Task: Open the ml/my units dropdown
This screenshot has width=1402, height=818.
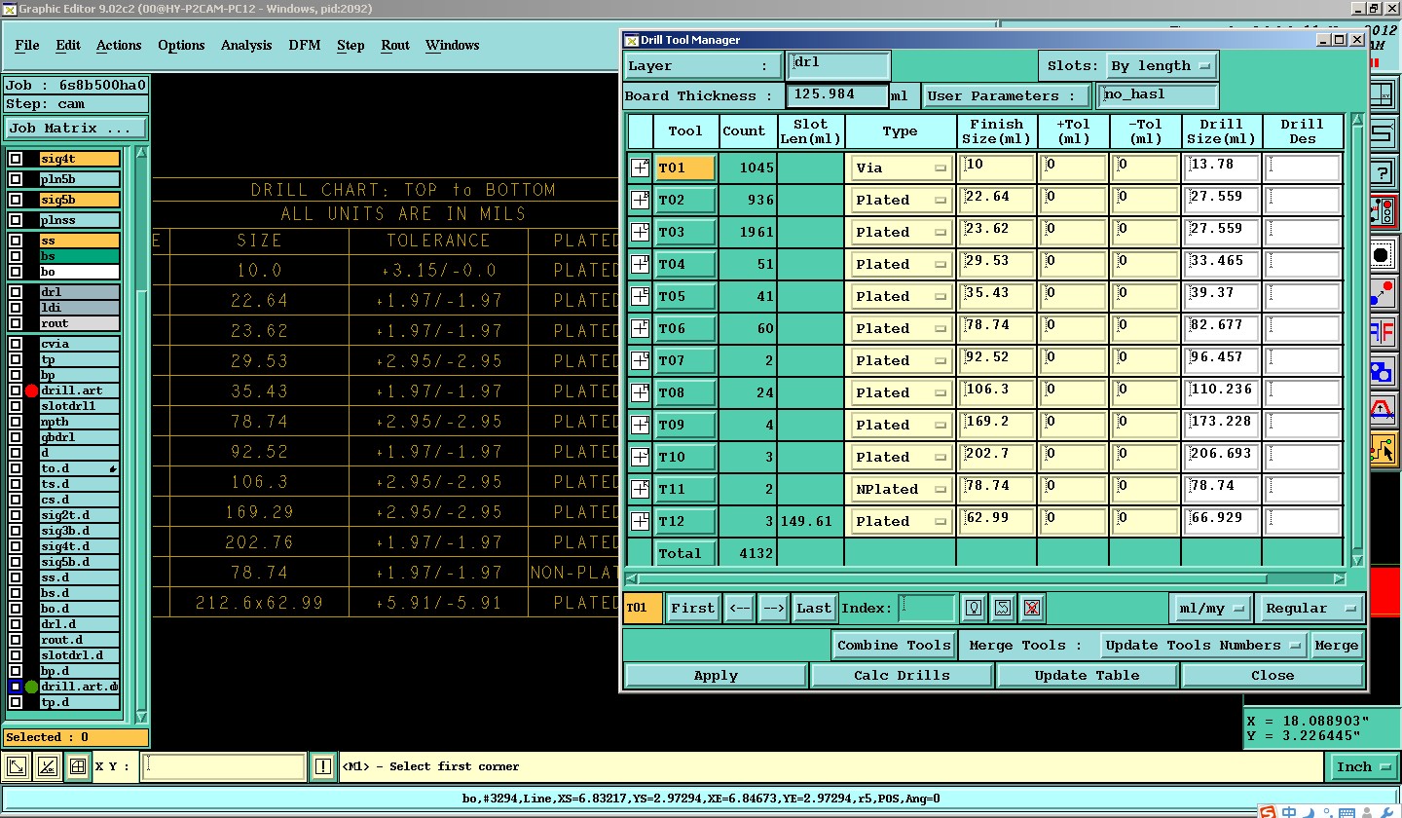Action: pos(1210,608)
